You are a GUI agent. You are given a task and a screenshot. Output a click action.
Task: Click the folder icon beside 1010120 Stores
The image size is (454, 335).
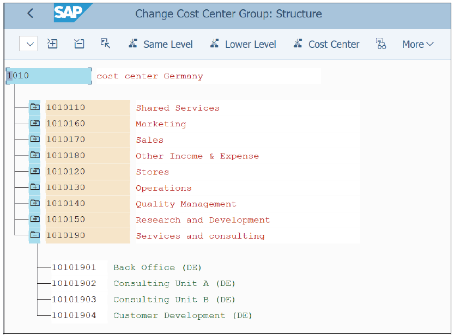(x=34, y=170)
